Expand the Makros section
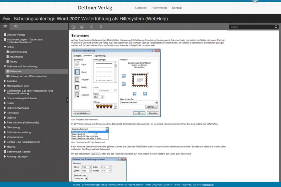The width and height of the screenshot is (281, 187). [5, 147]
